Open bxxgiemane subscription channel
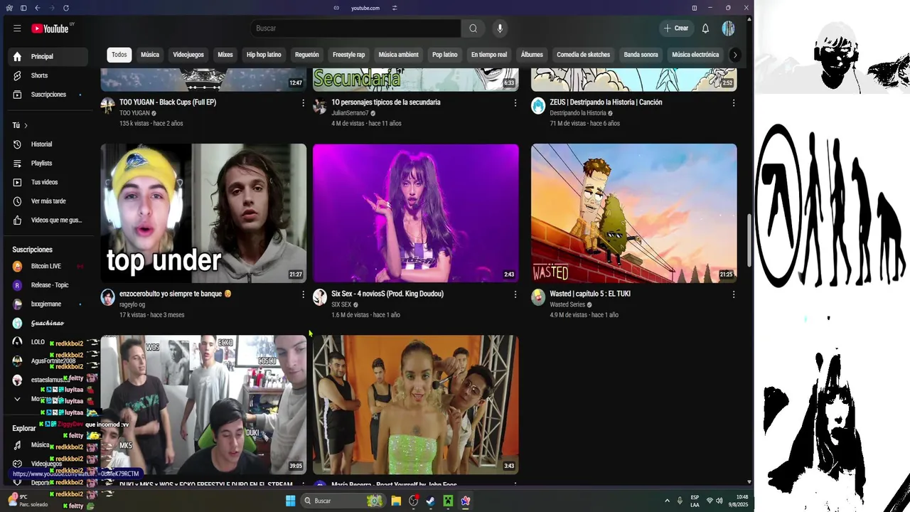 point(48,304)
